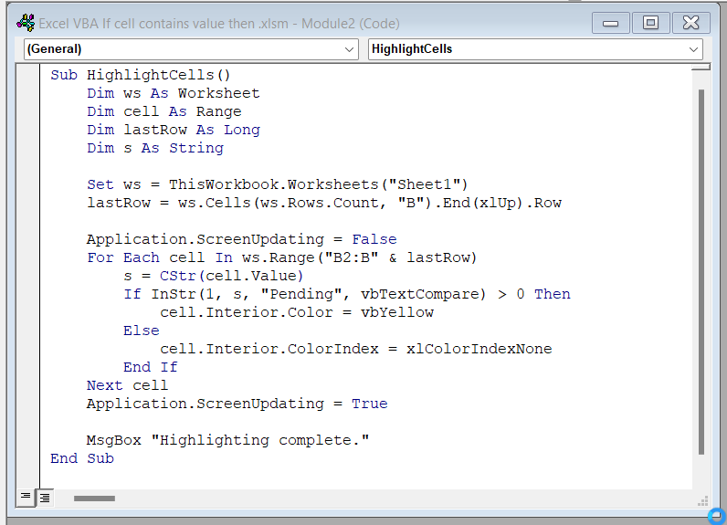
Task: Maximize the Module2 code window
Action: pyautogui.click(x=650, y=23)
